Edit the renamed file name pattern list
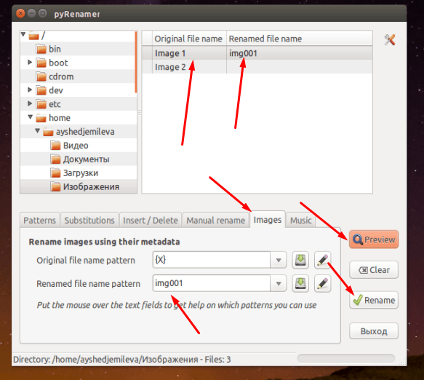The height and width of the screenshot is (380, 424). click(x=322, y=283)
